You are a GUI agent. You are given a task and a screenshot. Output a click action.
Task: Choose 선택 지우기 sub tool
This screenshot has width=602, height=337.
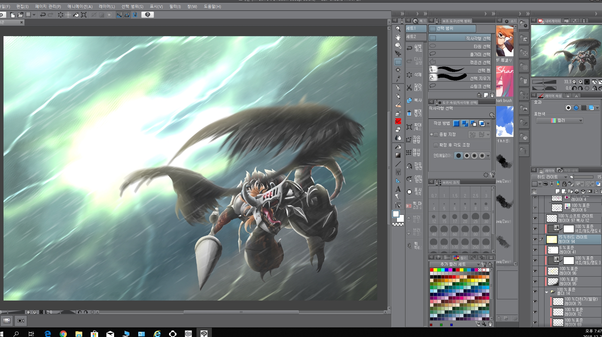tap(460, 78)
